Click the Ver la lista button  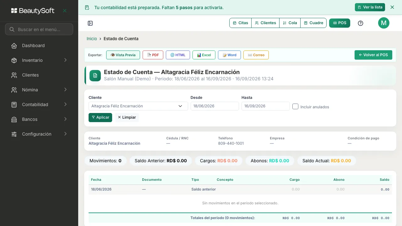click(370, 7)
